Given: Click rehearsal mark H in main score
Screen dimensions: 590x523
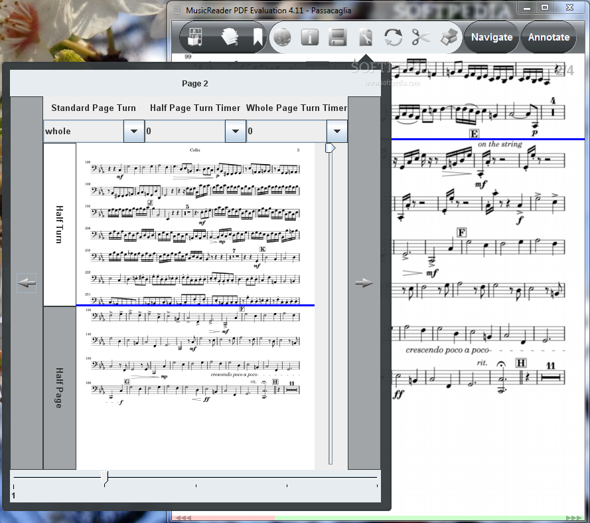Looking at the screenshot, I should click(521, 362).
